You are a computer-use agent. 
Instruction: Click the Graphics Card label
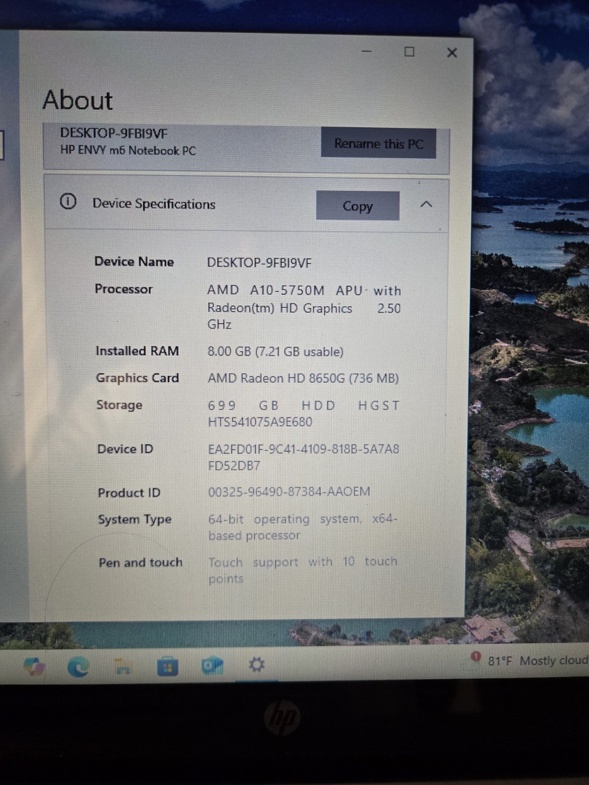(x=137, y=378)
